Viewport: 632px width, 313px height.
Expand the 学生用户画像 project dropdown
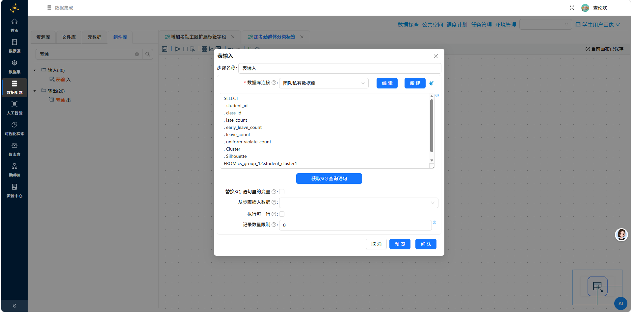click(x=598, y=25)
